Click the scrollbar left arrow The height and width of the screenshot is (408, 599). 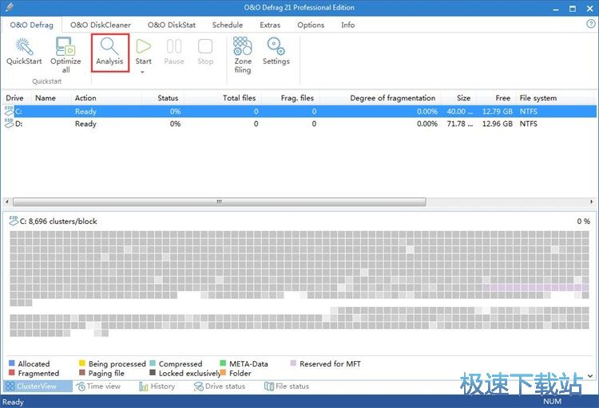point(7,202)
